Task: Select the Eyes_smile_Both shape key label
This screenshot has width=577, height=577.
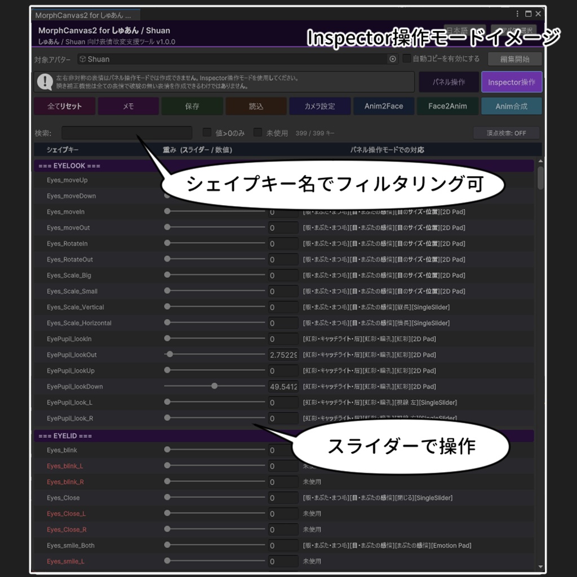Action: pyautogui.click(x=70, y=545)
